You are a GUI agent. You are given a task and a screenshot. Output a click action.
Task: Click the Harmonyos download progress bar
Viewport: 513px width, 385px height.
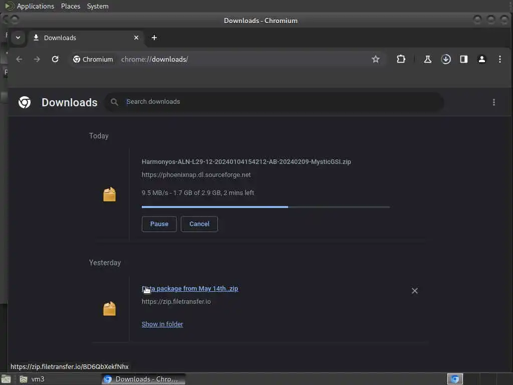pos(266,207)
